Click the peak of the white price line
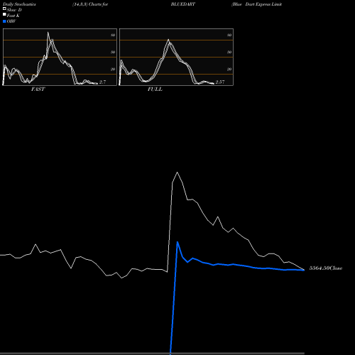The width and height of the screenshot is (355, 355). [177, 173]
